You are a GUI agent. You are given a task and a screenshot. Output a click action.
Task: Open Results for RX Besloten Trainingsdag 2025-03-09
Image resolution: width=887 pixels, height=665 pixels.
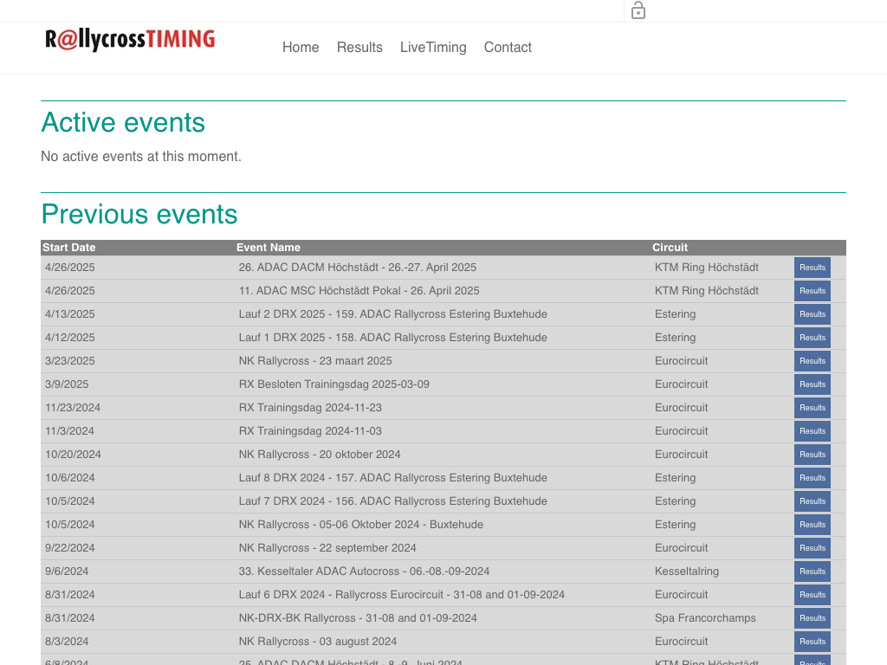[812, 384]
